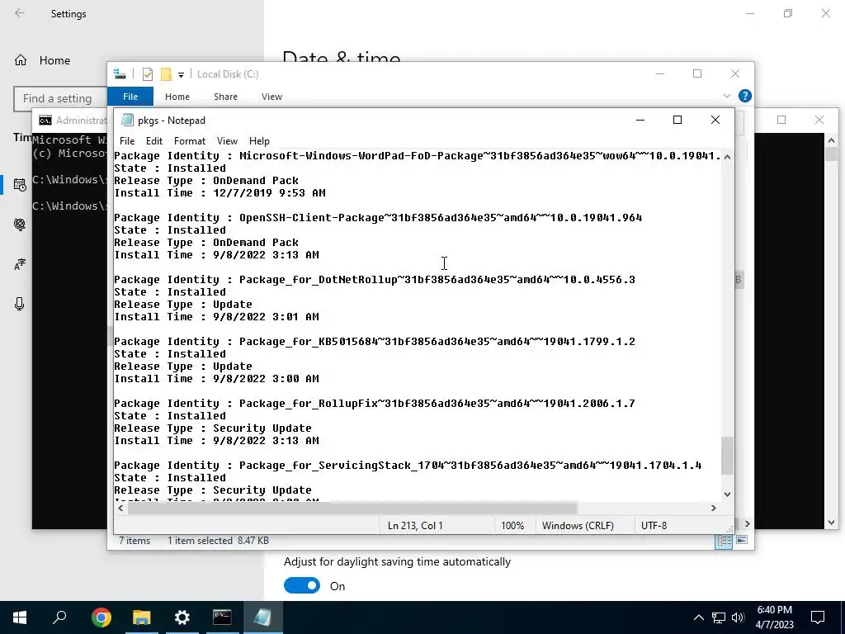Open Settings gear in the taskbar
845x634 pixels.
pyautogui.click(x=182, y=617)
